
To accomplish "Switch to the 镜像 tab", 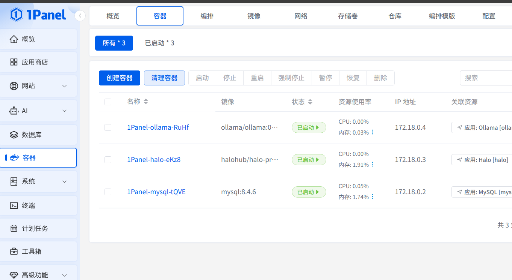I will (254, 16).
